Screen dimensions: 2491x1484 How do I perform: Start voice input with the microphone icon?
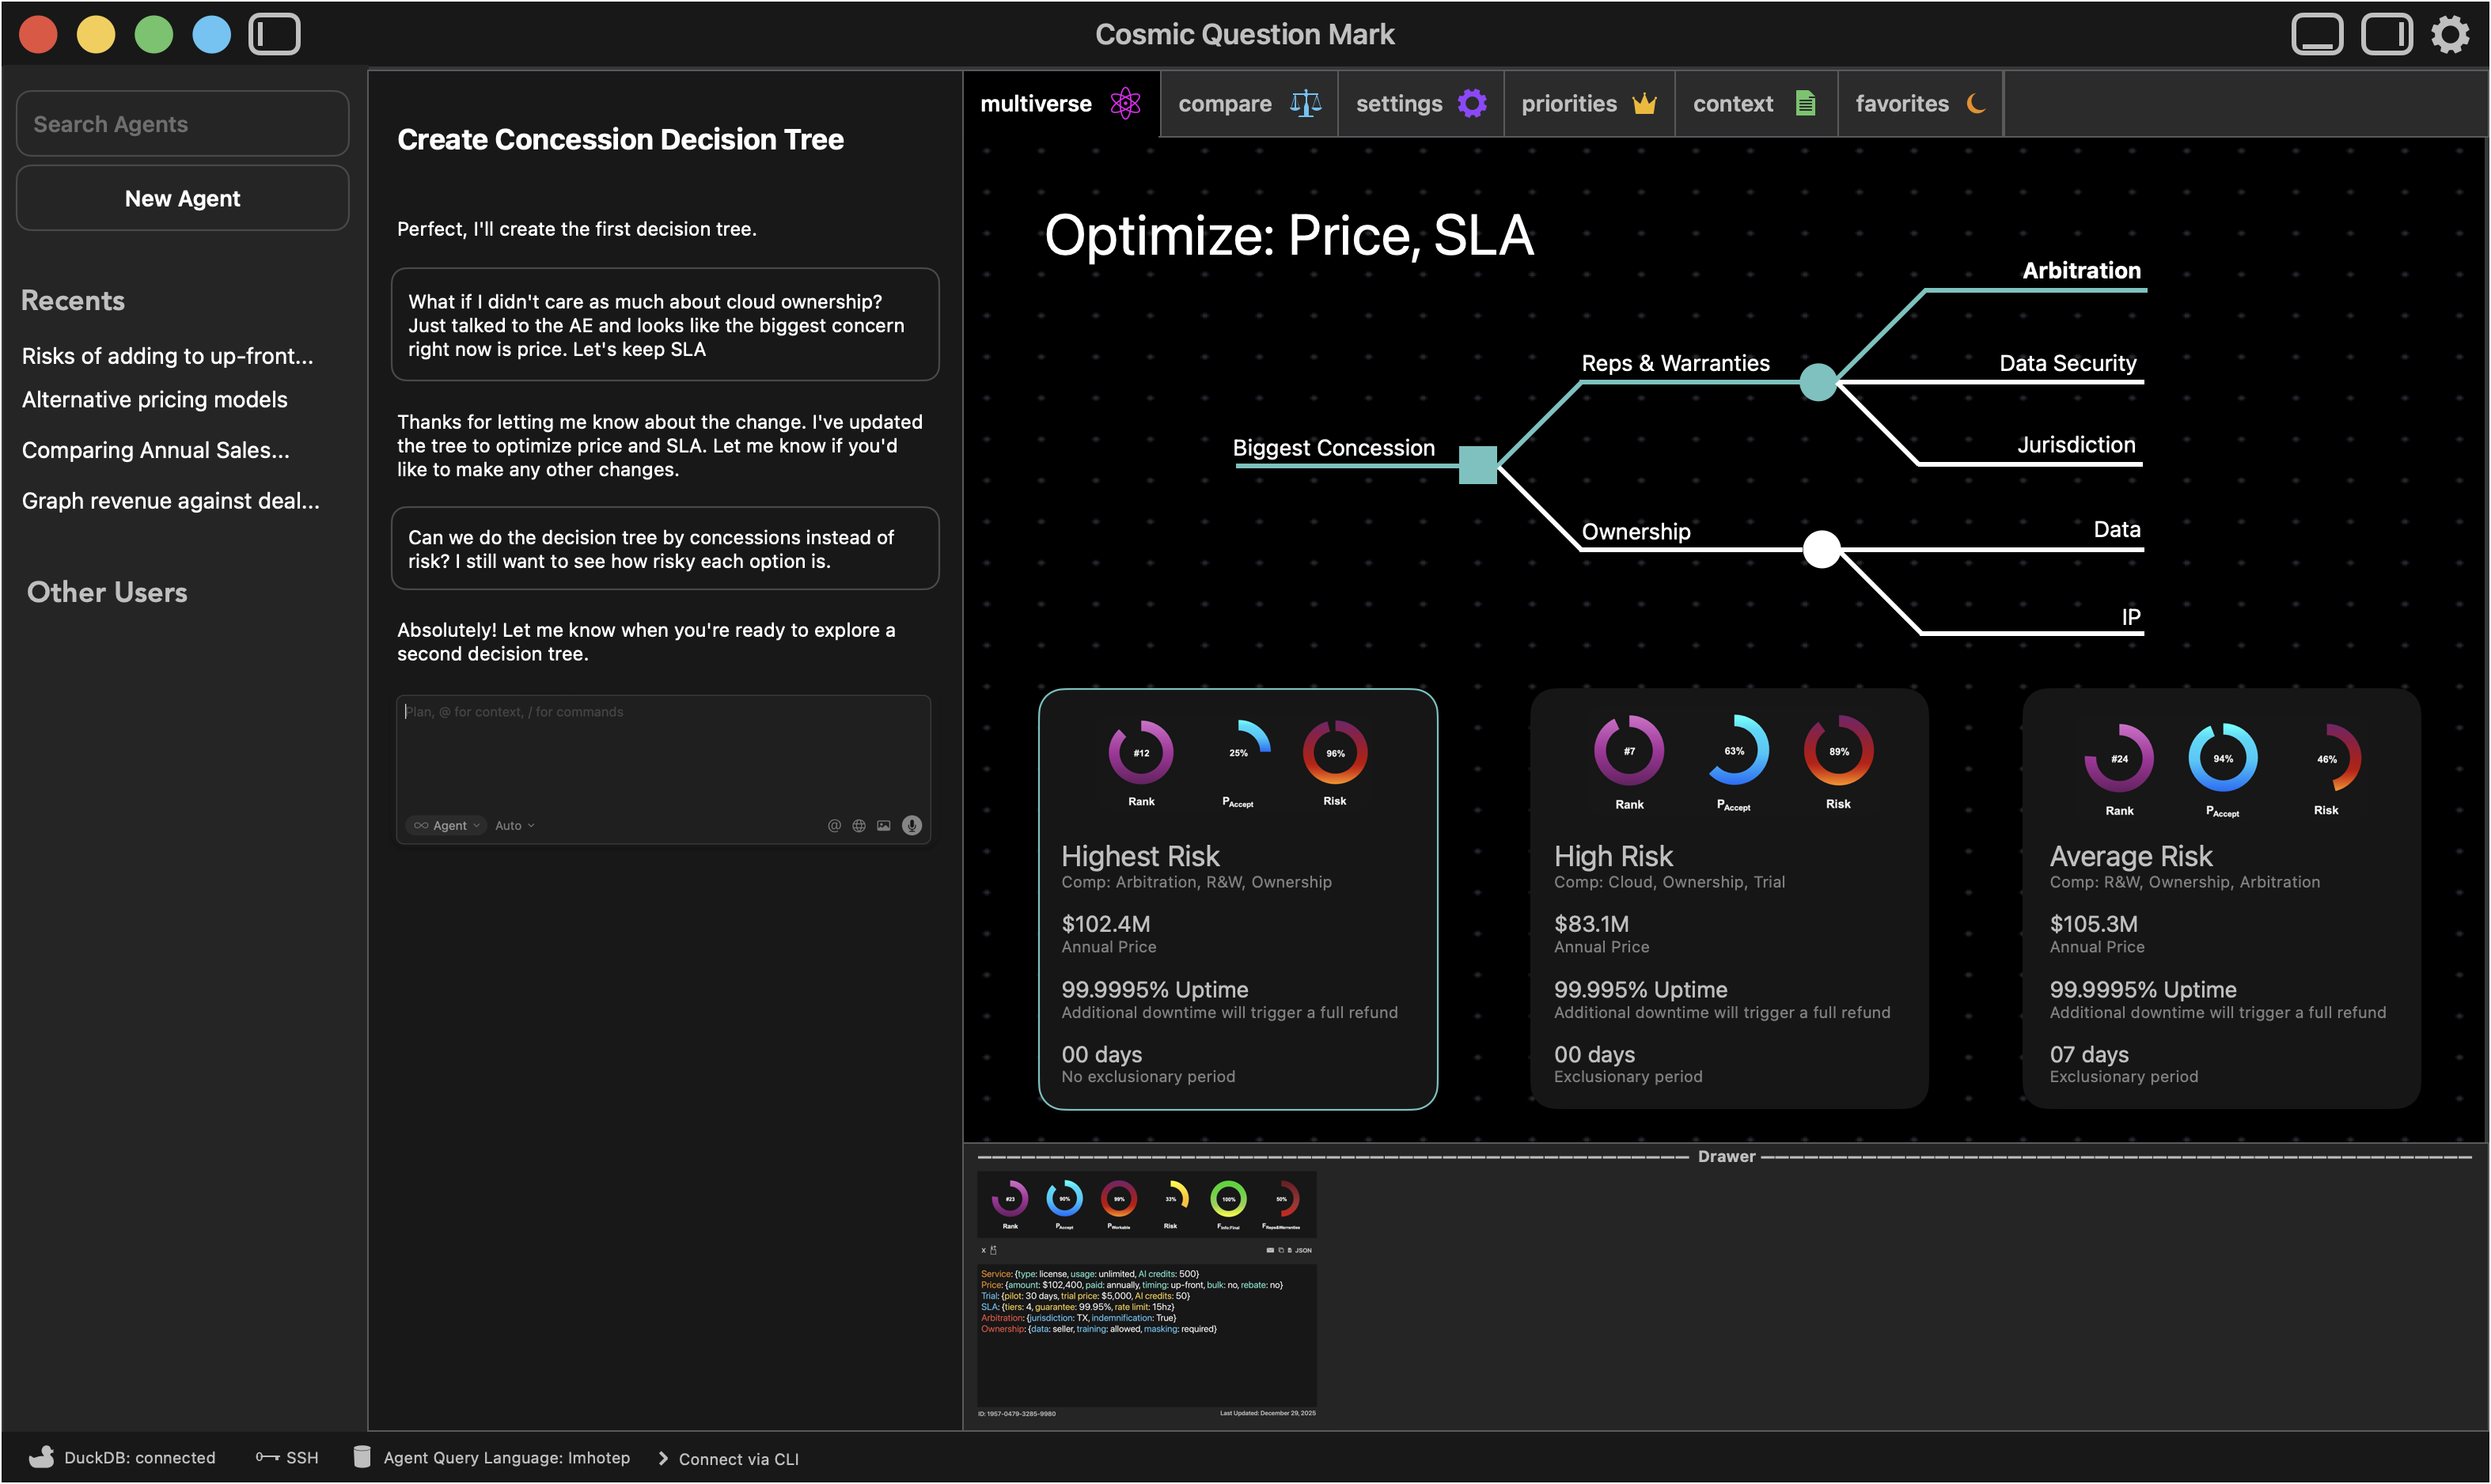tap(911, 825)
